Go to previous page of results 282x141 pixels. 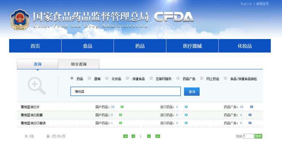click(133, 136)
